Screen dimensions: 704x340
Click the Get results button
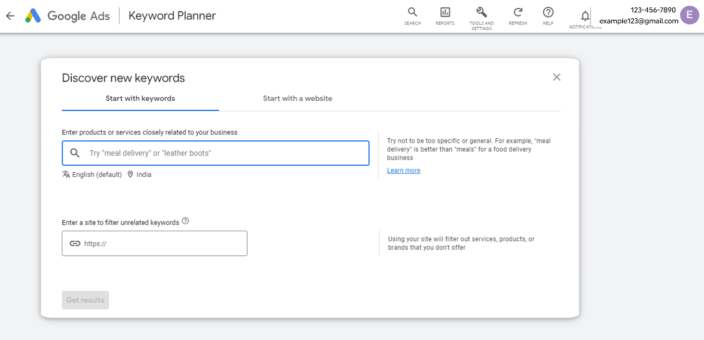pyautogui.click(x=85, y=300)
